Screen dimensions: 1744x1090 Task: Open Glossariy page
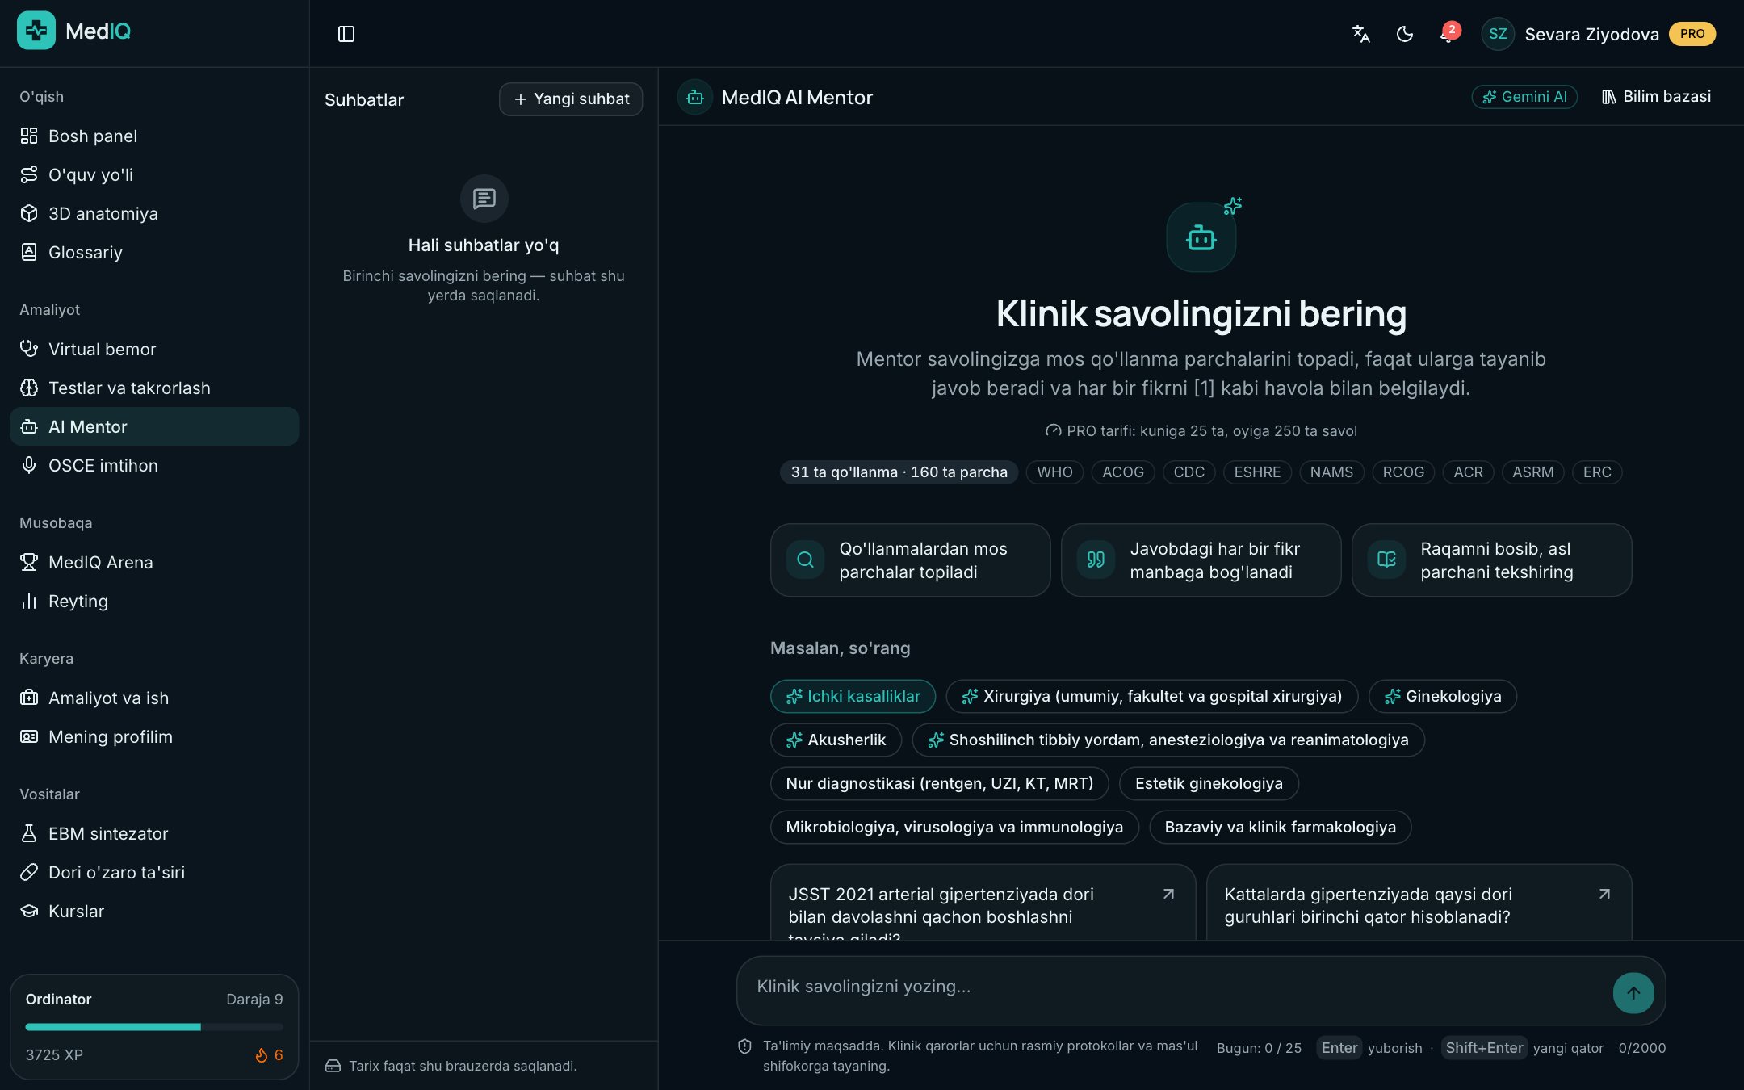pyautogui.click(x=154, y=252)
